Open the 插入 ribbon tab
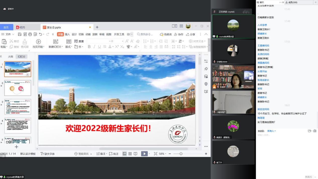This screenshot has width=318, height=179. tap(67, 34)
